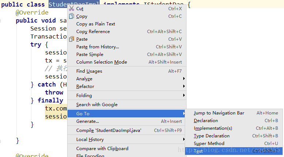The width and height of the screenshot is (284, 157).
Task: Select Search with Google
Action: click(x=97, y=105)
